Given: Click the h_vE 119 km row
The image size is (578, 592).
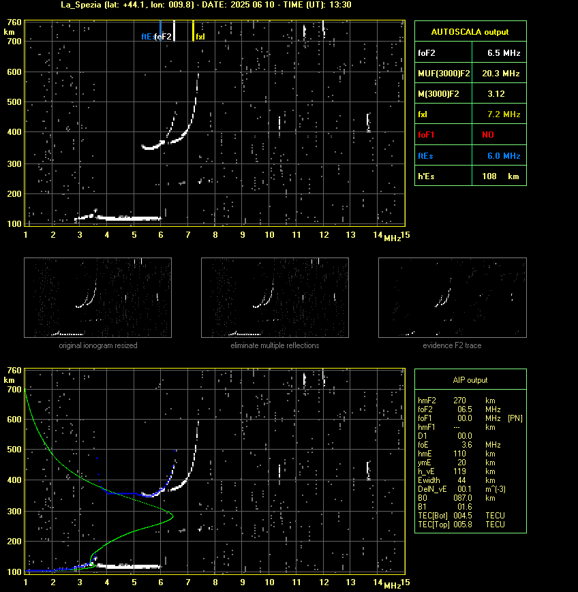Looking at the screenshot, I should click(x=457, y=471).
